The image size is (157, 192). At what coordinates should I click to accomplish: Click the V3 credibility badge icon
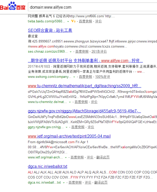pos(73,21)
